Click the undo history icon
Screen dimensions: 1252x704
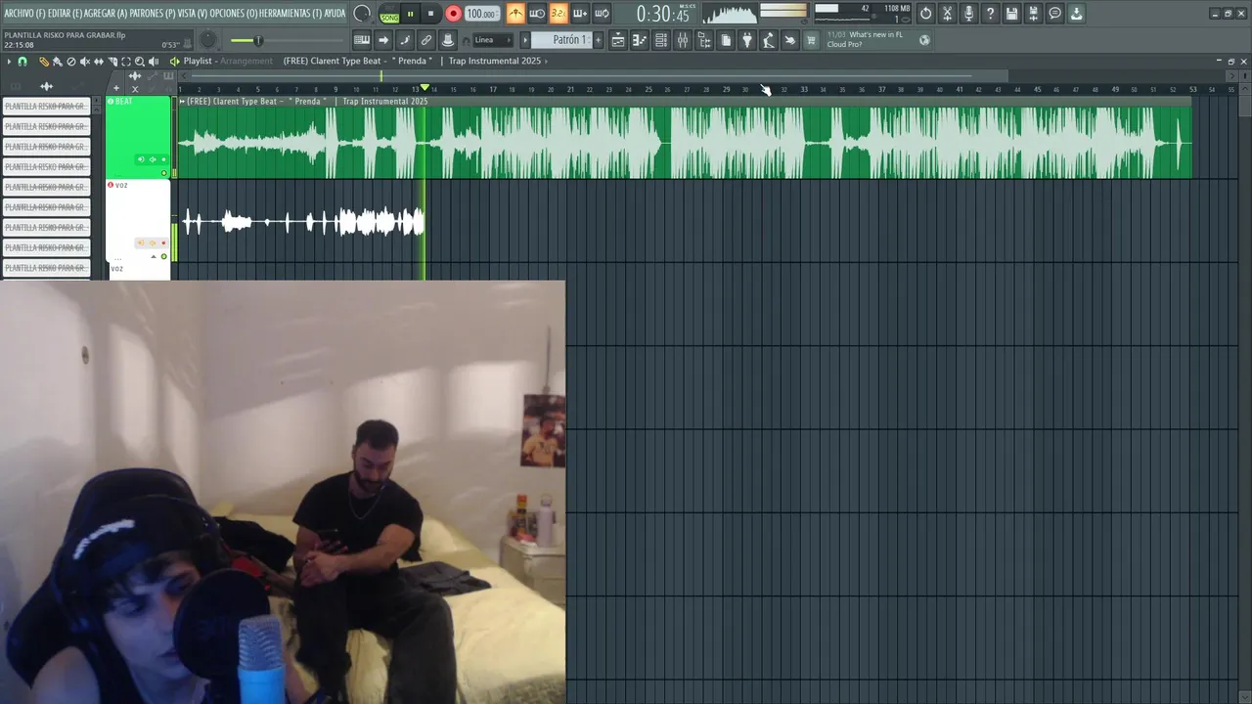click(x=926, y=14)
